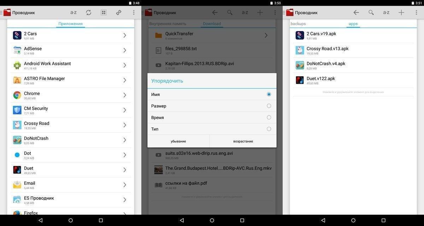Expand the Crossy Road row chevron
This screenshot has height=226, width=424.
[125, 125]
